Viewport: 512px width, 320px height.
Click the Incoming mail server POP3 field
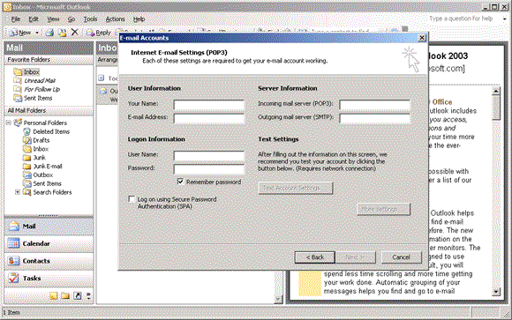coord(374,105)
